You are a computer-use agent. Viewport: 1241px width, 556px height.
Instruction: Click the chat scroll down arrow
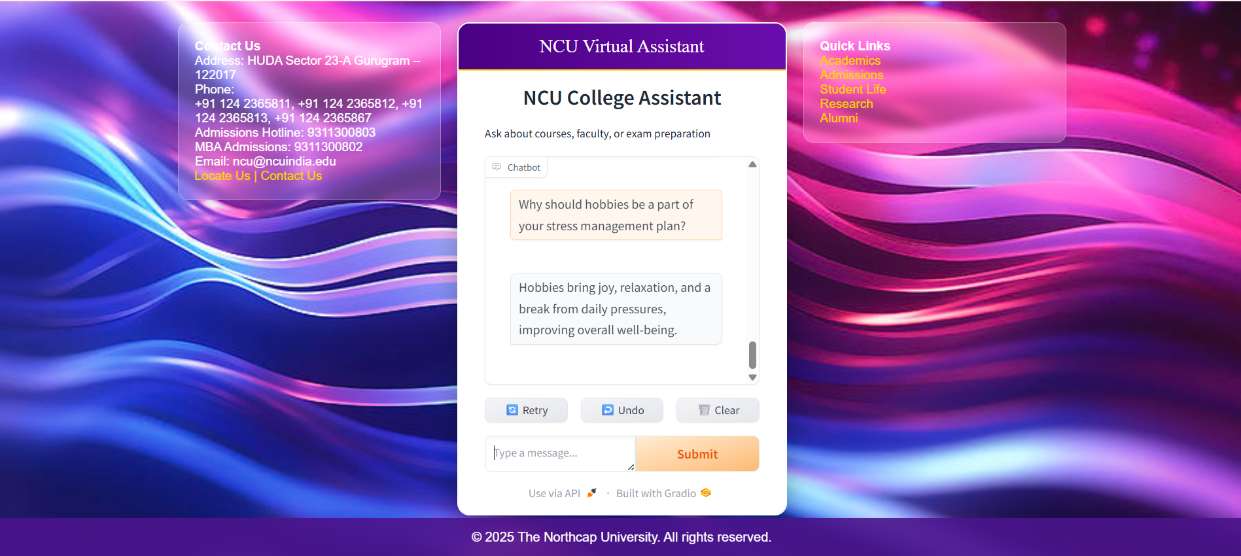[752, 377]
